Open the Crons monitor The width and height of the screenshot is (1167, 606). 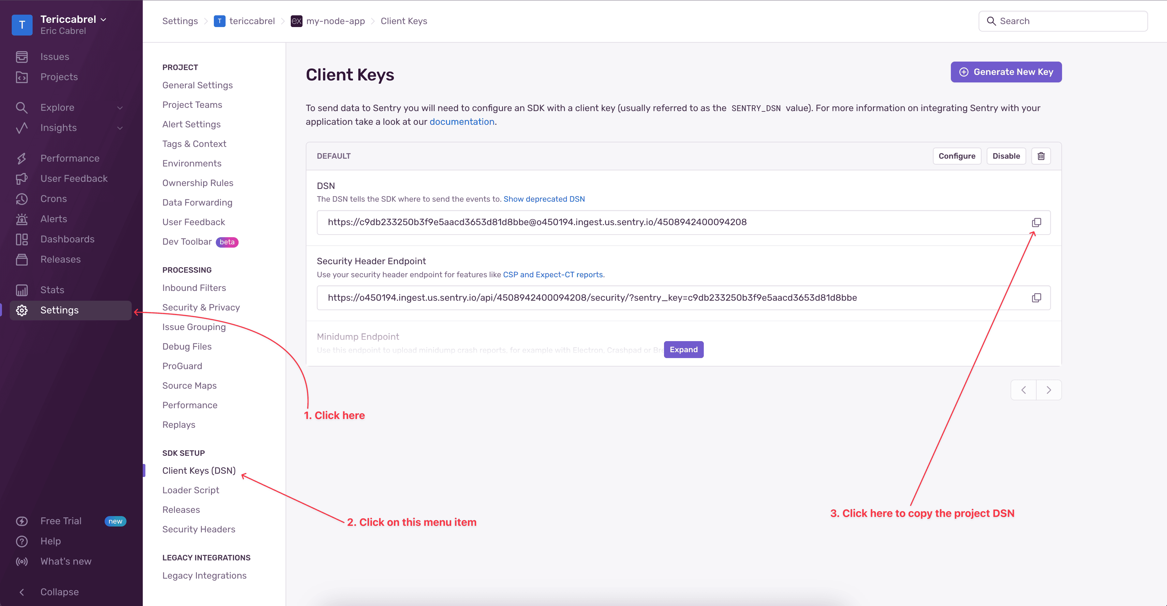pyautogui.click(x=53, y=198)
